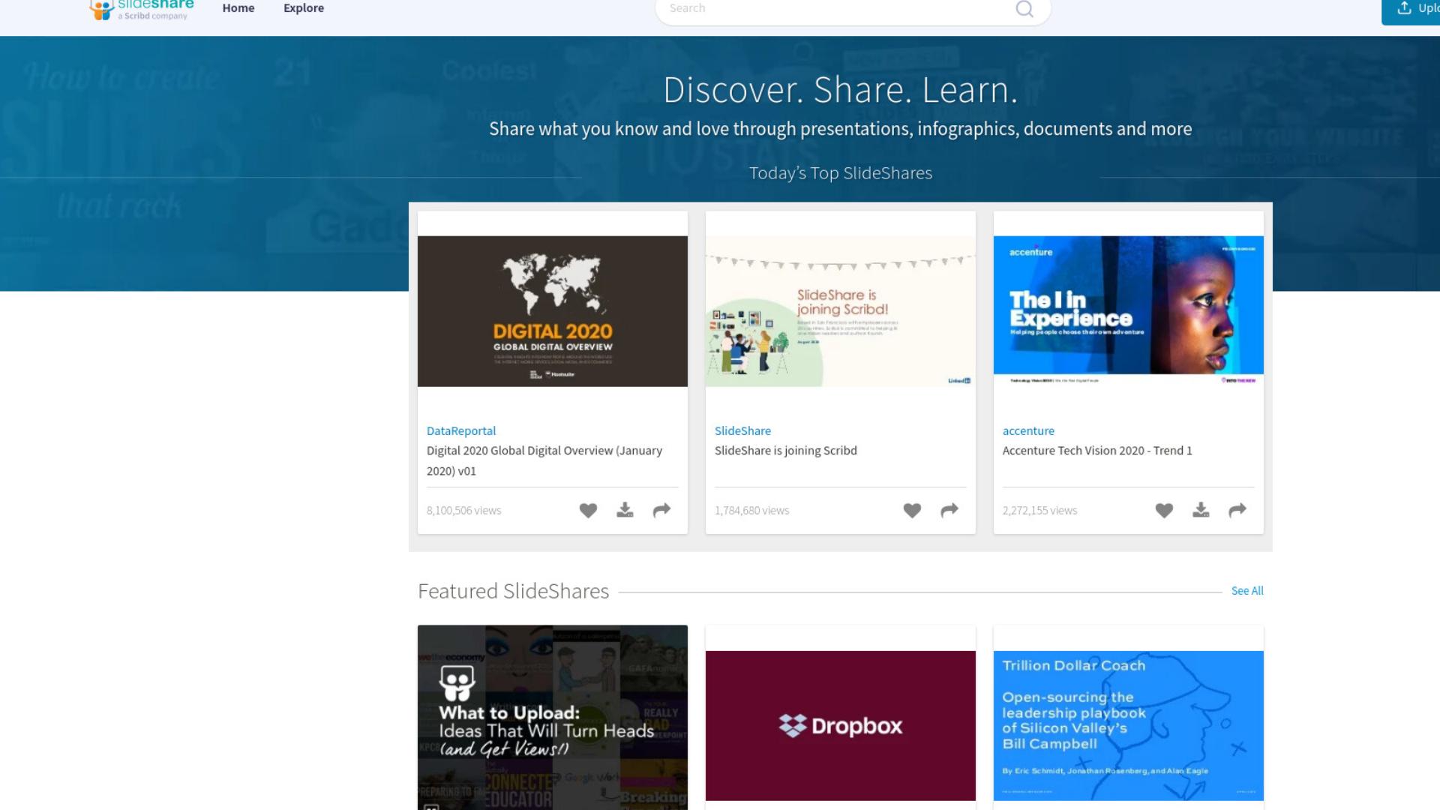Open The I in Experience thumbnail
The height and width of the screenshot is (810, 1440).
1129,311
